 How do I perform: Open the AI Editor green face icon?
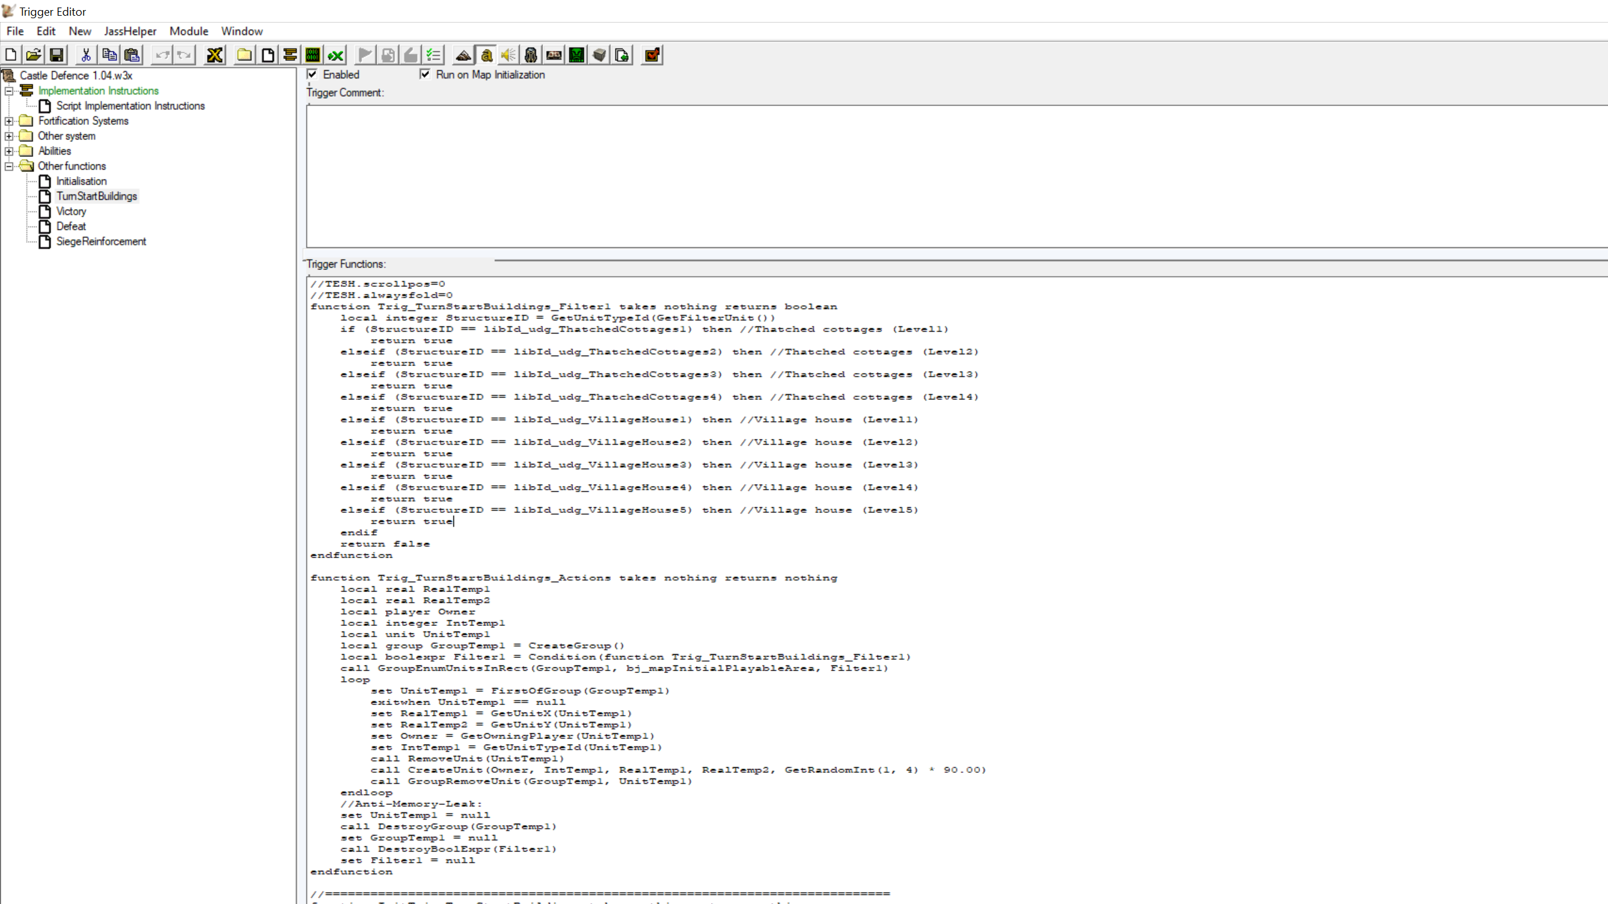576,55
